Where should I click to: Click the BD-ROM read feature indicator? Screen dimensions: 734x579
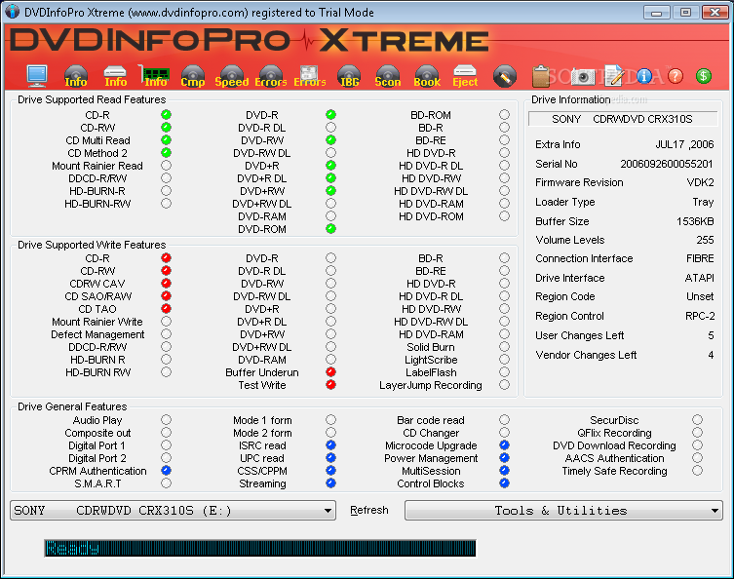click(504, 115)
